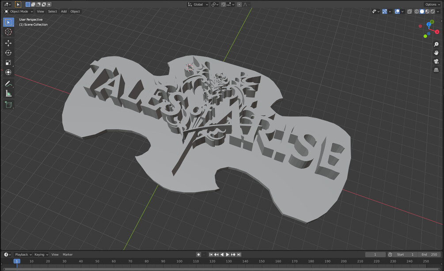This screenshot has width=444, height=271.
Task: Open the pivot point dropdown
Action: pos(215,4)
